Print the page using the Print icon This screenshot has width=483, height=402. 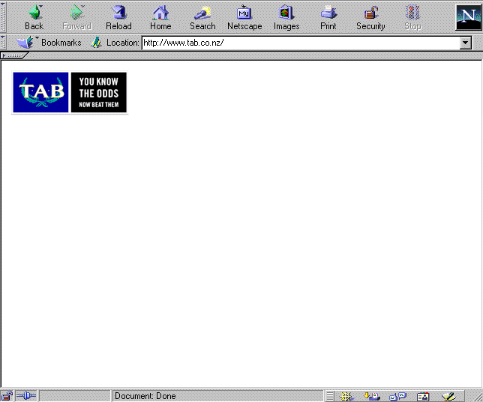point(328,17)
